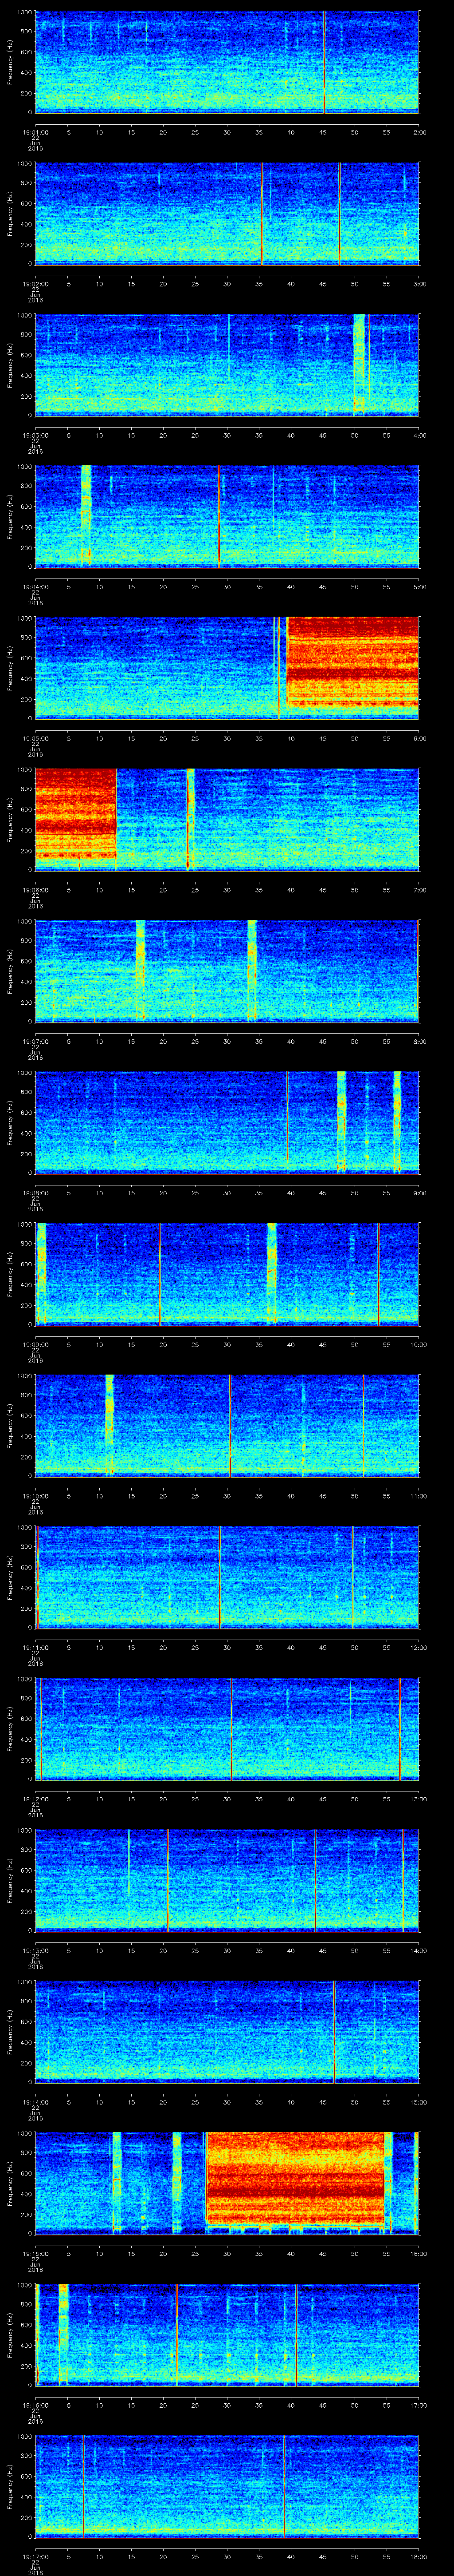Click the 19:08:00 start time label
Image resolution: width=454 pixels, height=2576 pixels.
tap(35, 1192)
